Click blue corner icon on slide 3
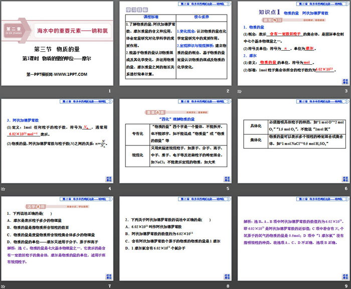The height and width of the screenshot is (289, 351). pos(345,81)
